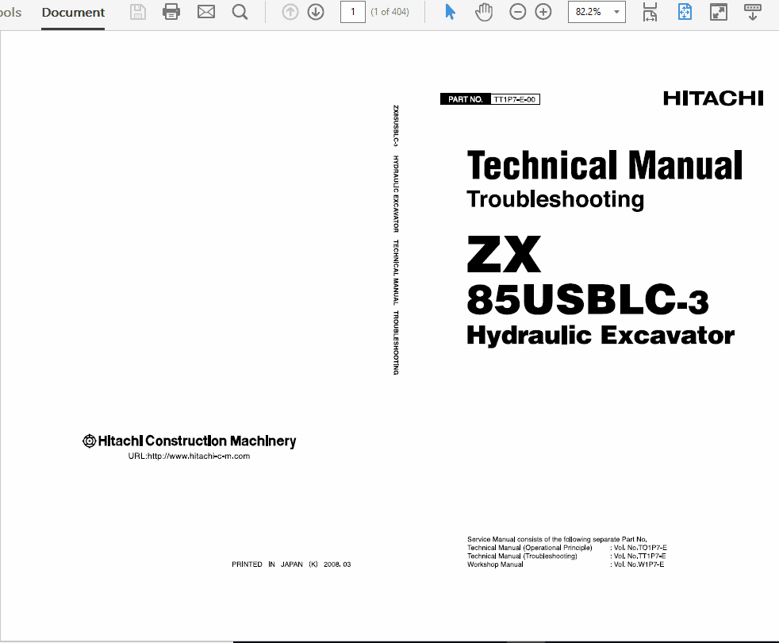The height and width of the screenshot is (643, 779).
Task: Open the Find text magnifier icon
Action: [x=240, y=12]
